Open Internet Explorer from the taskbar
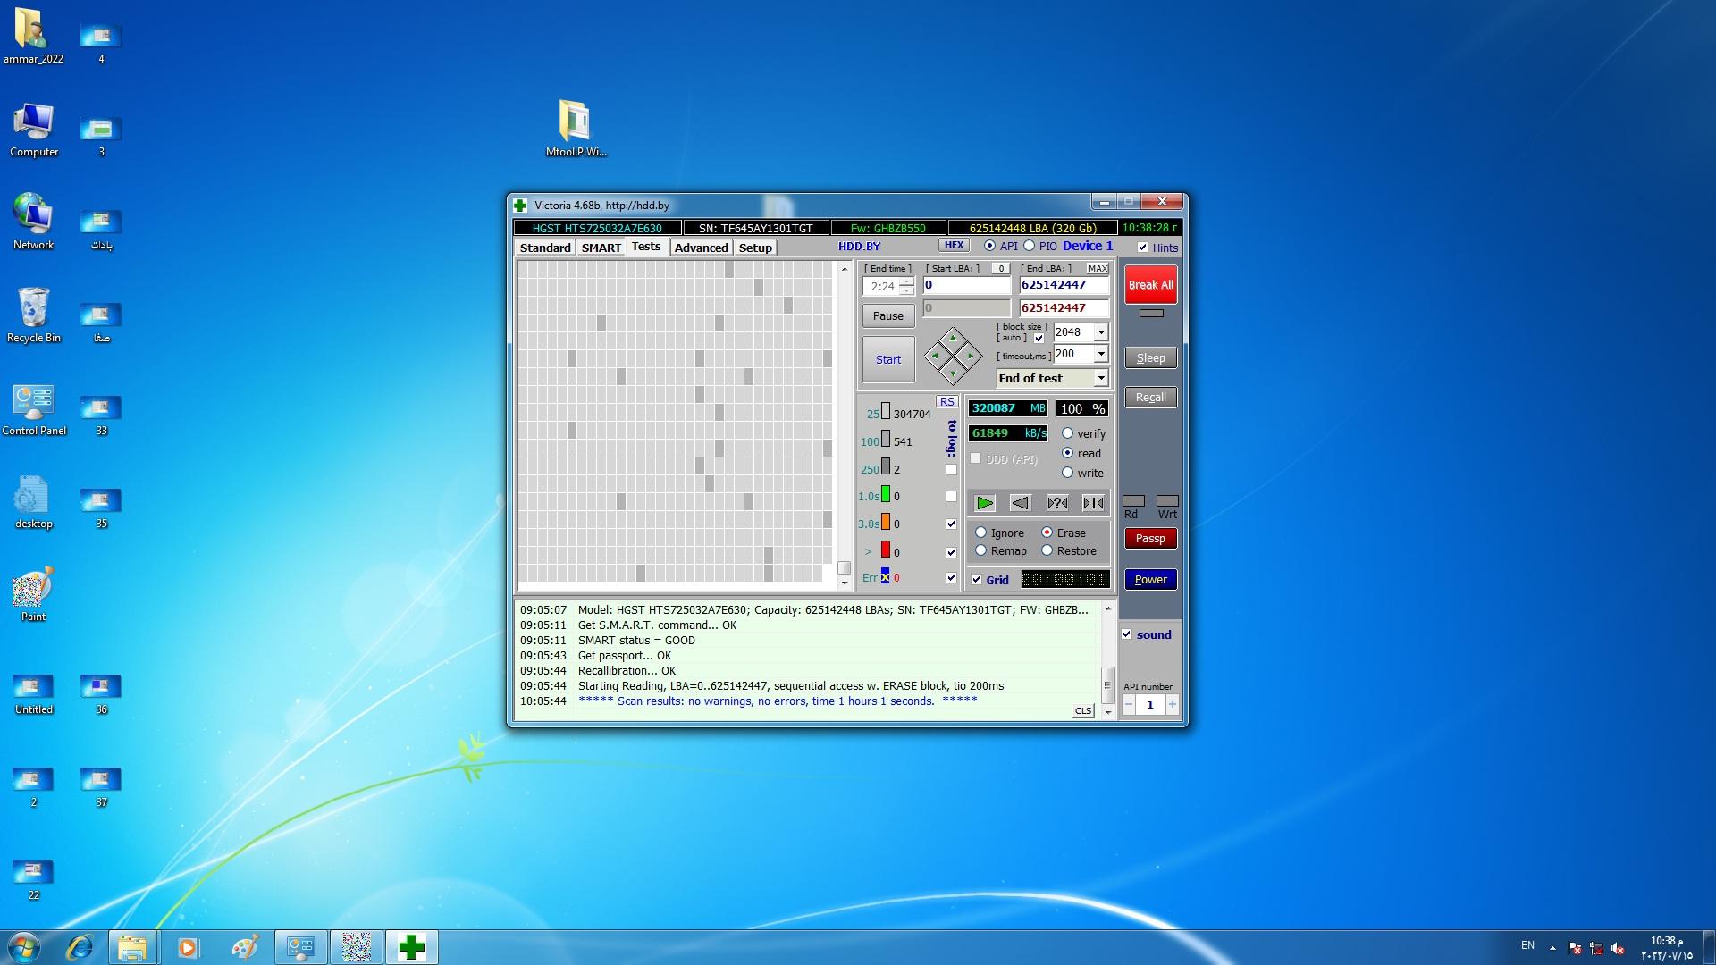Image resolution: width=1716 pixels, height=965 pixels. [80, 947]
